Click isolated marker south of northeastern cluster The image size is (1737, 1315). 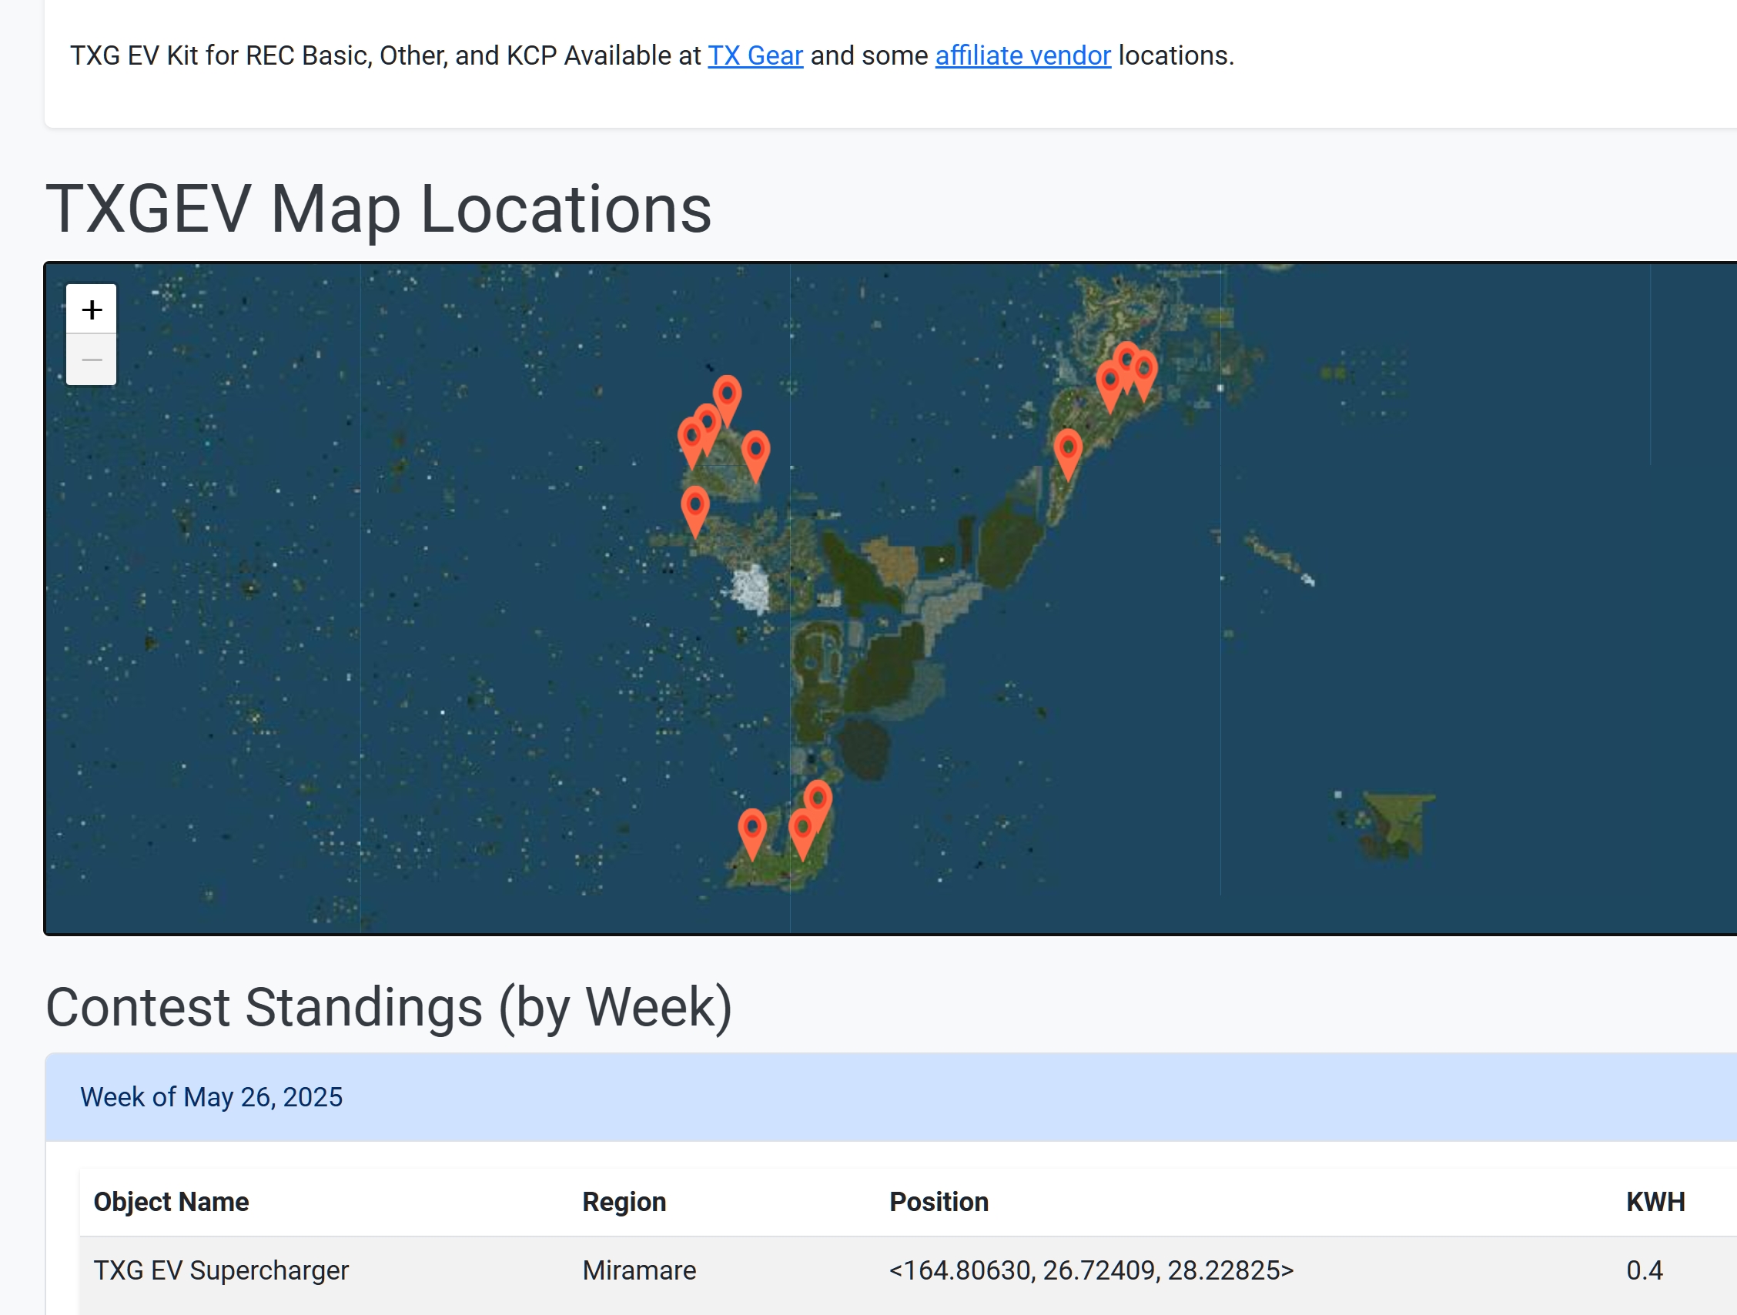coord(1067,447)
